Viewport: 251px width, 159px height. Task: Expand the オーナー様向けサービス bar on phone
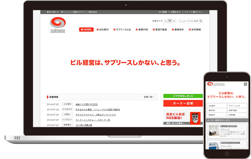pos(227,120)
